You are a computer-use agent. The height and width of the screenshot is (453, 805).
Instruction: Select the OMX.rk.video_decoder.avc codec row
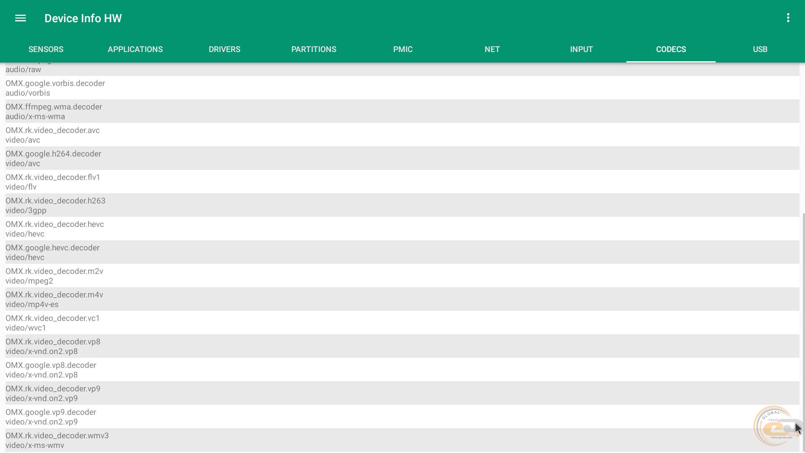pyautogui.click(x=52, y=135)
